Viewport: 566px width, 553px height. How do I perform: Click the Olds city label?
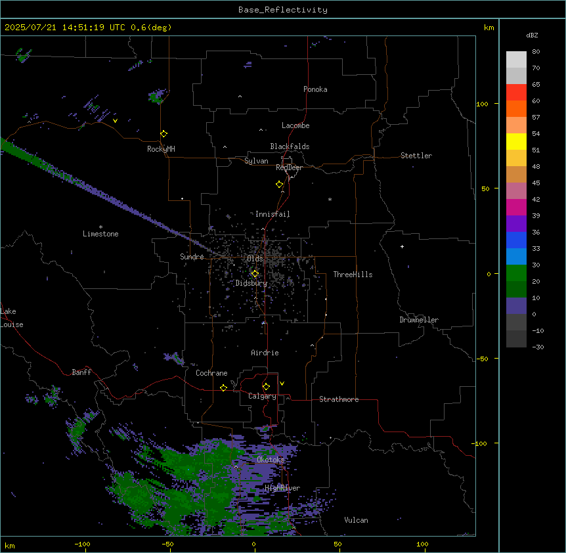pyautogui.click(x=255, y=259)
